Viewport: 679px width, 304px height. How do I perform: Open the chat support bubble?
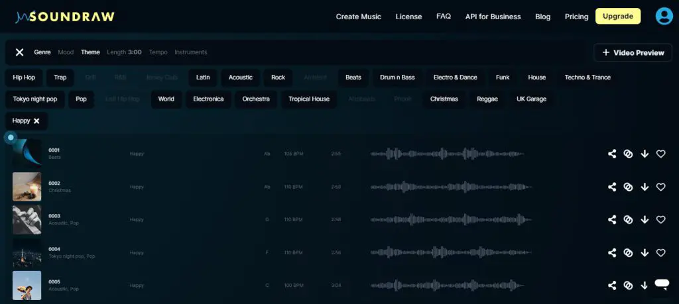coord(661,284)
